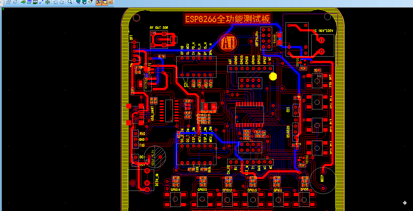Select the 'DL' label under DIP switch
This screenshot has height=211, width=413.
tap(187, 85)
